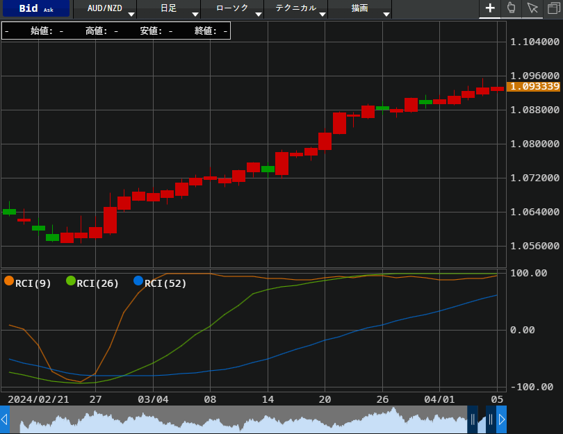
Task: Click the 03/04 date axis label
Action: (x=153, y=399)
